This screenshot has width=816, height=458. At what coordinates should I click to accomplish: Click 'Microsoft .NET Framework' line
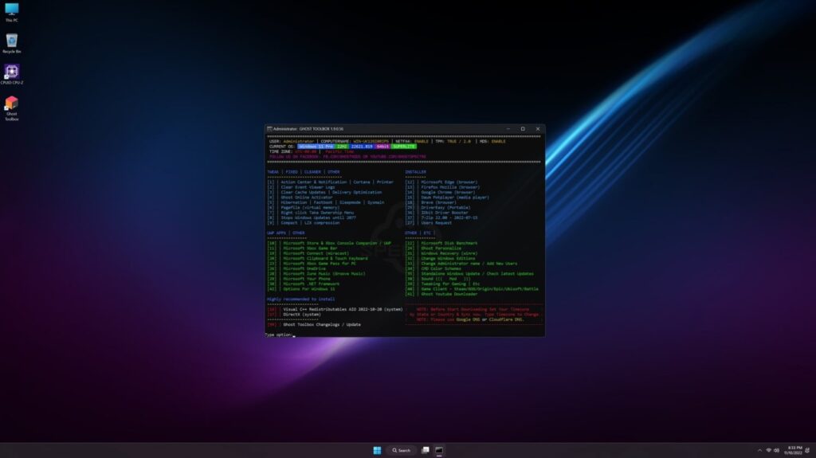point(304,284)
